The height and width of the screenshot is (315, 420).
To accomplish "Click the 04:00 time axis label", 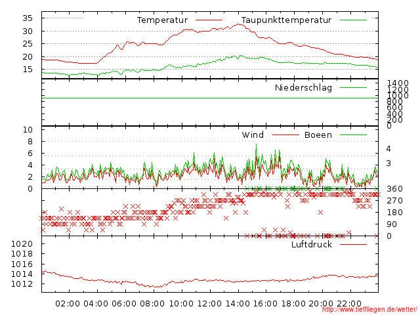I will 96,304.
